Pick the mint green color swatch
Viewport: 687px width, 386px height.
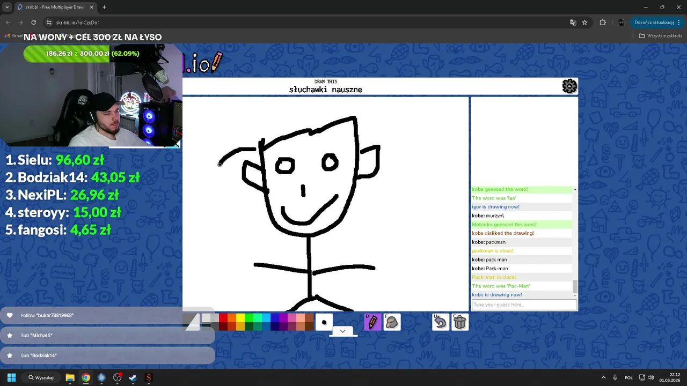coord(258,318)
